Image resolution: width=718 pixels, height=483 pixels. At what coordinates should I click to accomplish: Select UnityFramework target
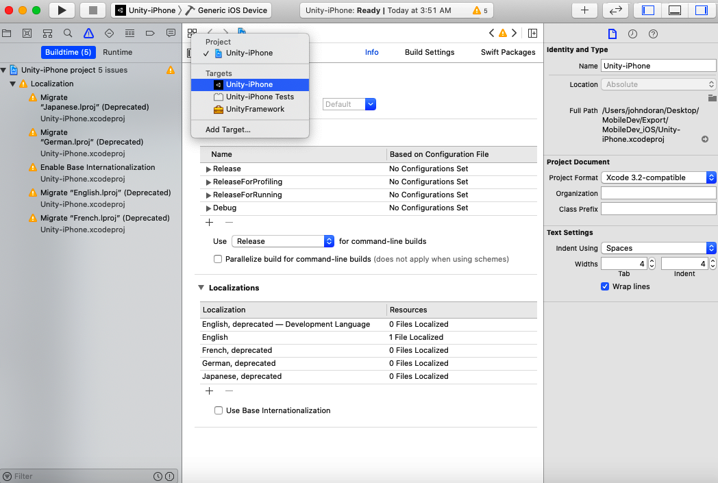coord(250,109)
